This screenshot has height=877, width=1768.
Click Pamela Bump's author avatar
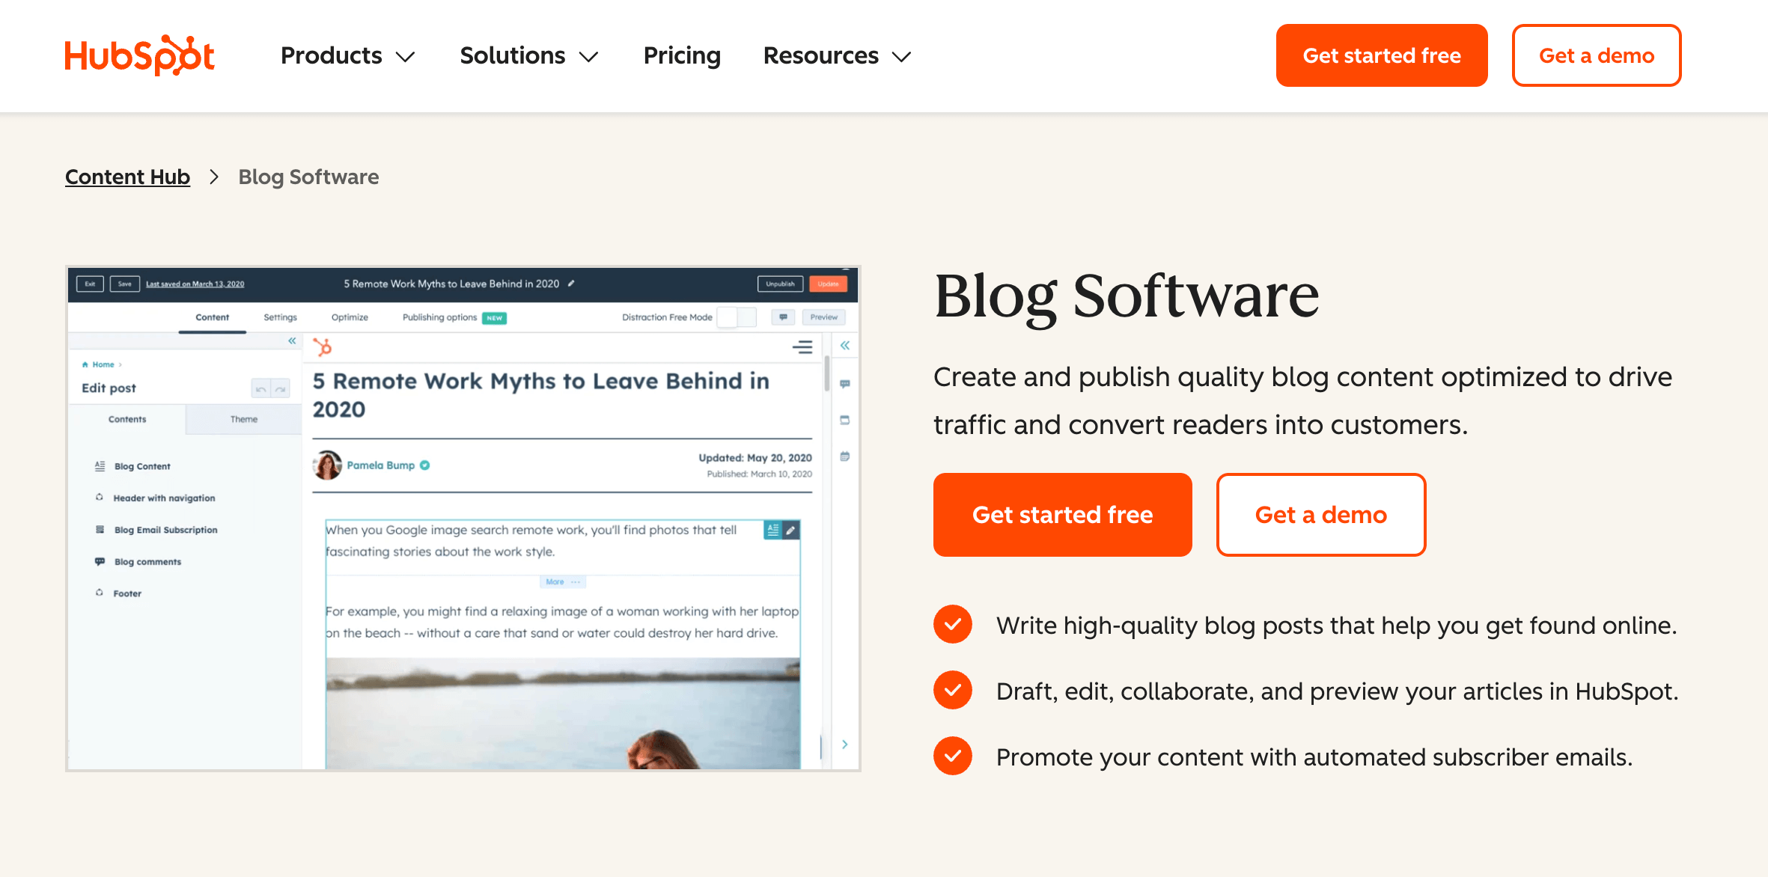[x=329, y=465]
